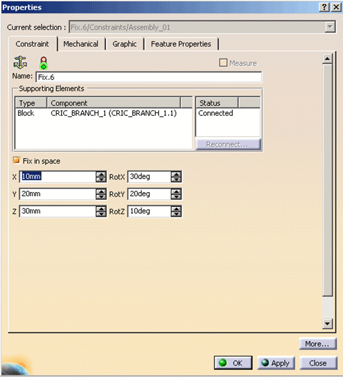The image size is (343, 377).
Task: Click the green traffic light status icon
Action: tap(43, 63)
